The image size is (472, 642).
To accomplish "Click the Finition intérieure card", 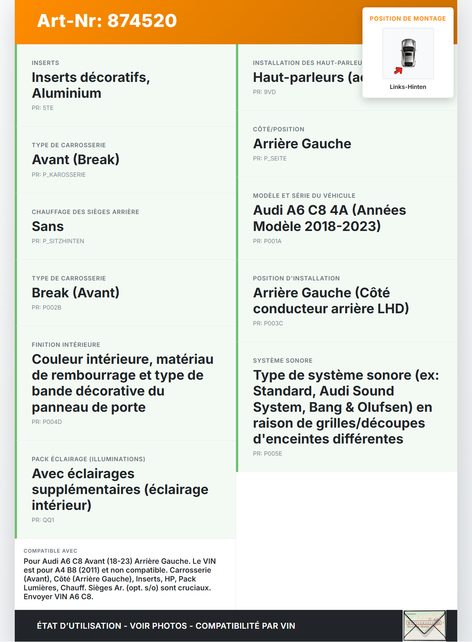I will pos(125,383).
